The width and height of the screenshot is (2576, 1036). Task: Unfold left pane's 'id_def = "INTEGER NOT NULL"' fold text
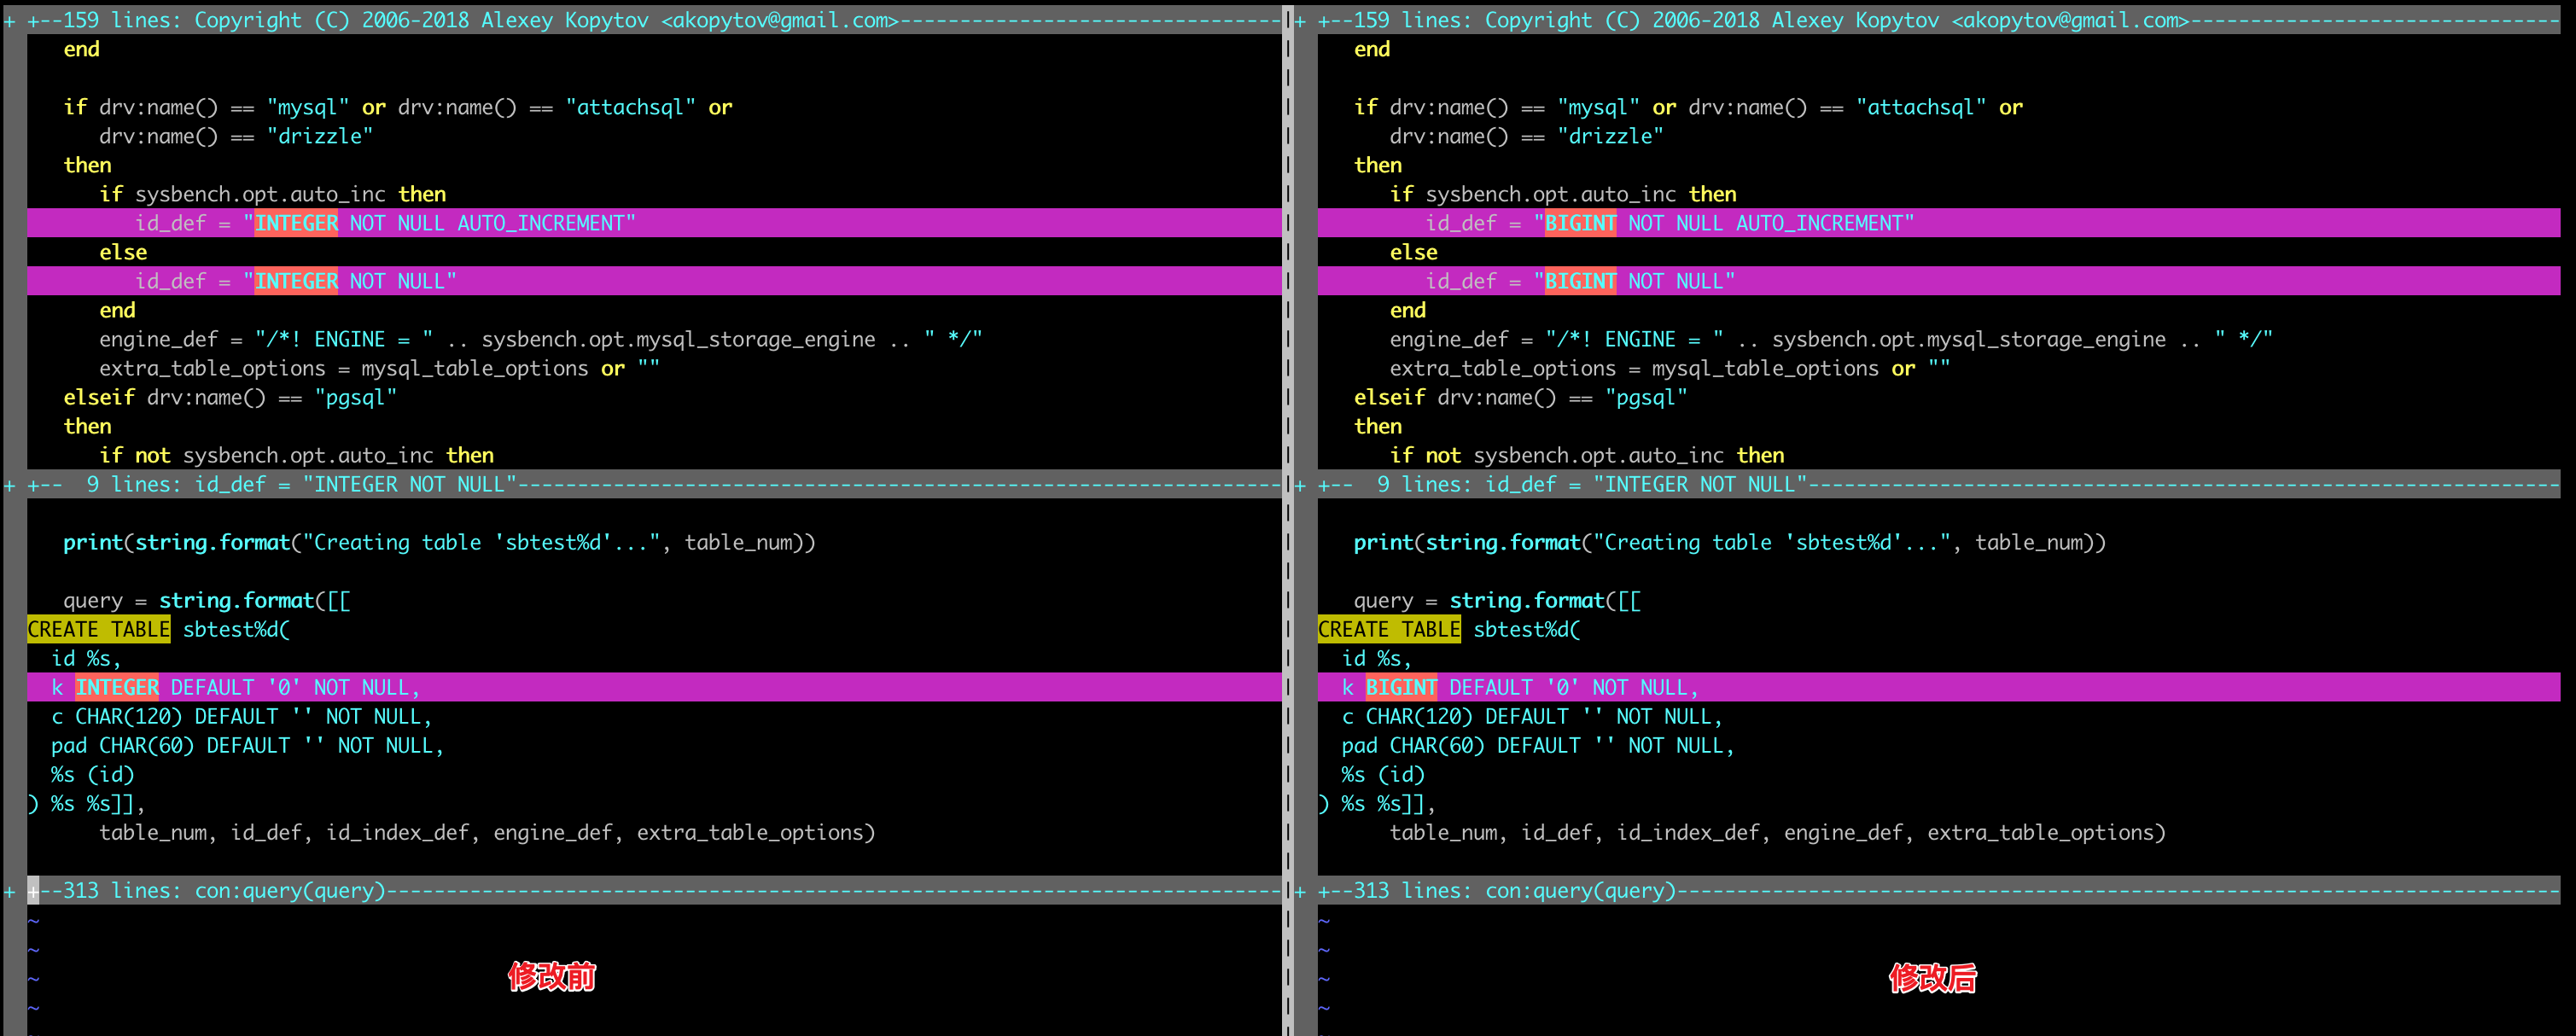click(x=355, y=485)
